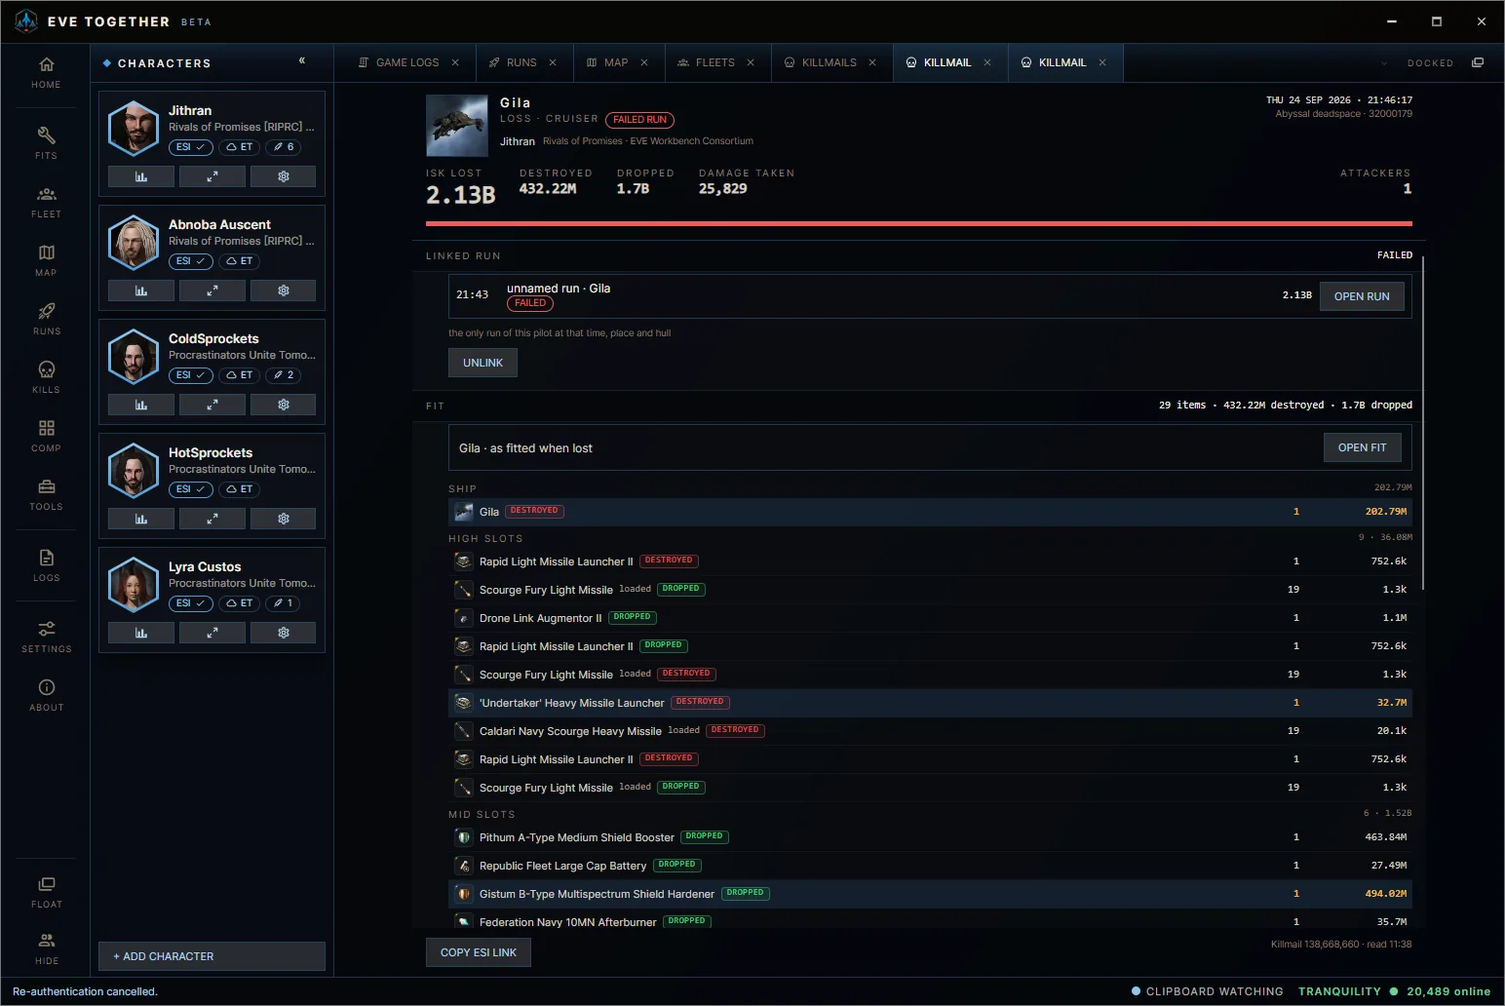Click the Gila ship thumbnail image

(x=457, y=126)
